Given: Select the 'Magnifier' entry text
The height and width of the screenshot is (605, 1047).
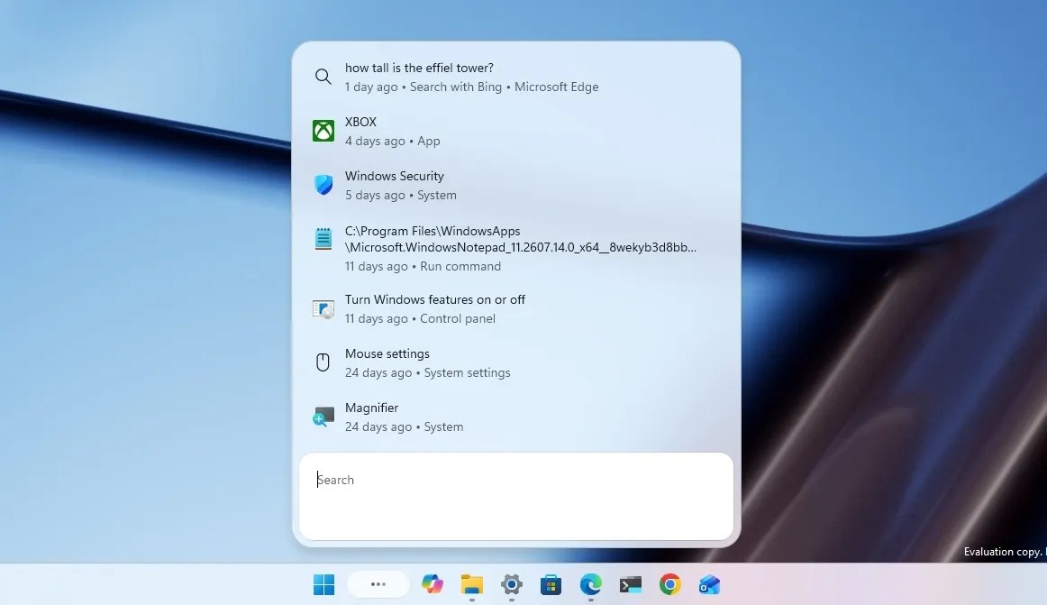Looking at the screenshot, I should [x=371, y=408].
